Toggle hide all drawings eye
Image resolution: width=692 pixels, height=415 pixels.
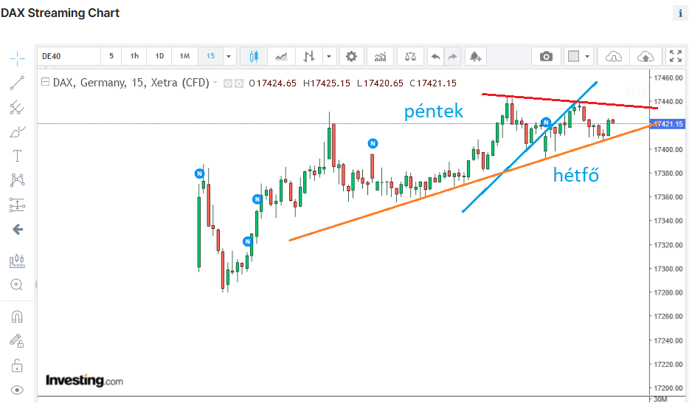click(17, 390)
